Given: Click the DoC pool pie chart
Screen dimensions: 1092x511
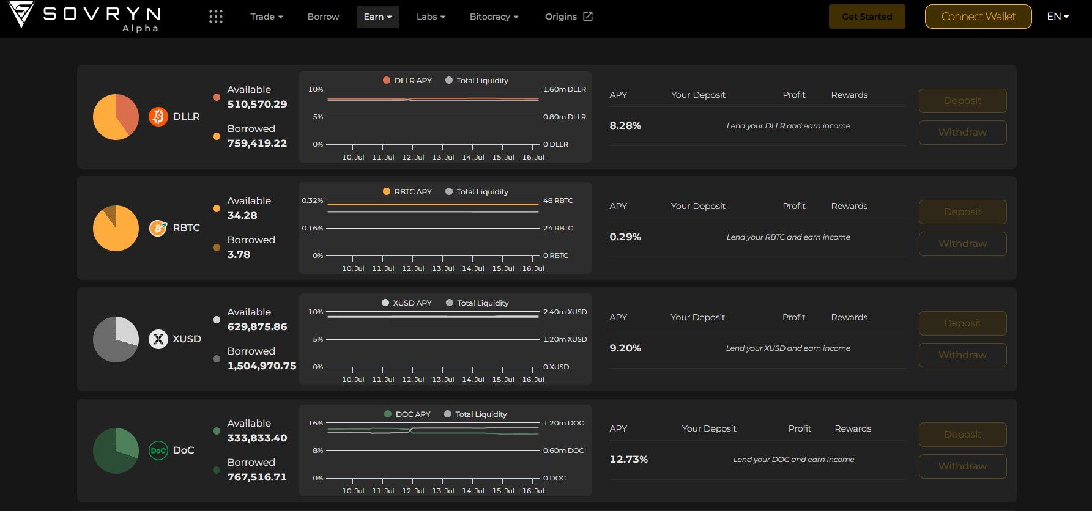Looking at the screenshot, I should [116, 450].
